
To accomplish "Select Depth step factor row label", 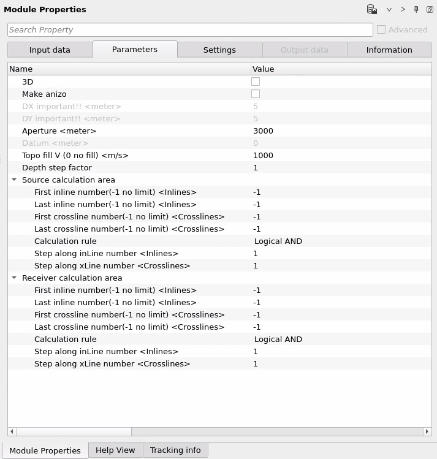I will (x=57, y=168).
